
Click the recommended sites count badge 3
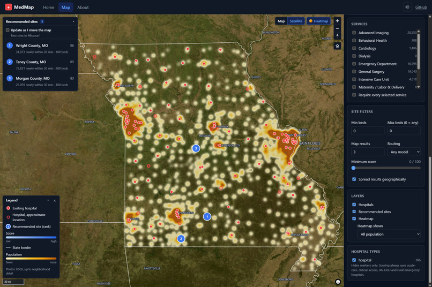pyautogui.click(x=42, y=21)
